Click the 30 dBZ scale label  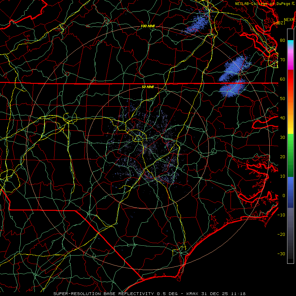pyautogui.click(x=283, y=137)
